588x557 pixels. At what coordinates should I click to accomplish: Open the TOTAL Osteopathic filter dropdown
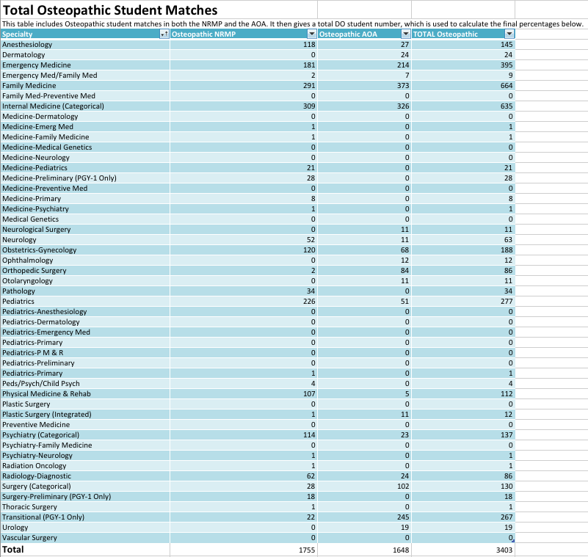click(509, 34)
